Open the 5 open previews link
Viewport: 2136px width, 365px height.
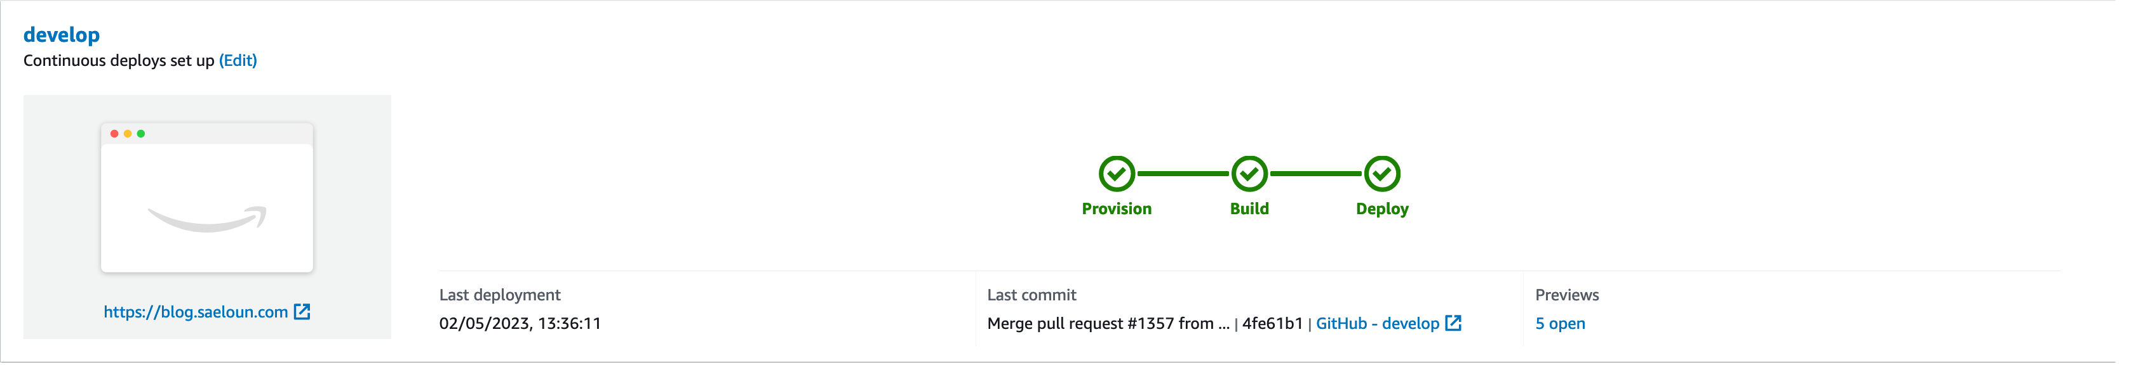[x=1560, y=324]
